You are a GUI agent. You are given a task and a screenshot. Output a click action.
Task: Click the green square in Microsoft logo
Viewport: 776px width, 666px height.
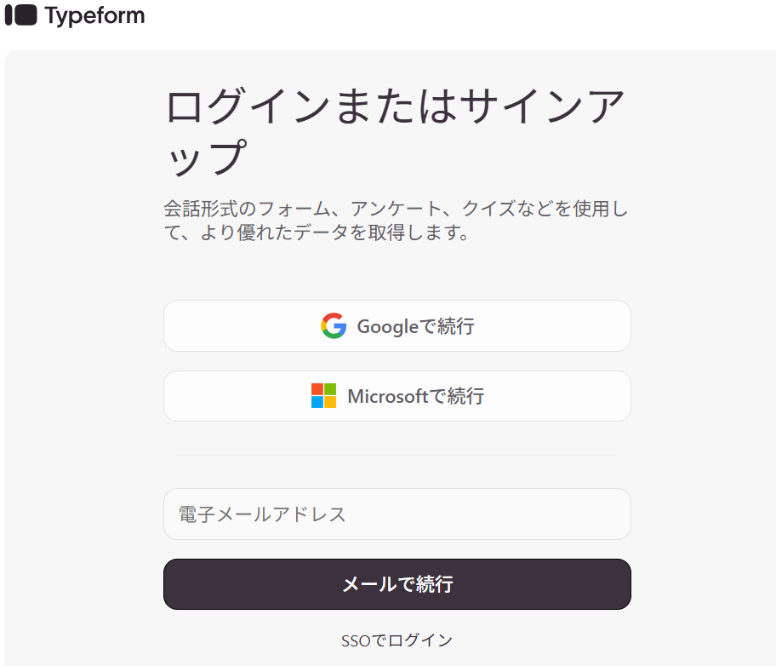pos(330,389)
